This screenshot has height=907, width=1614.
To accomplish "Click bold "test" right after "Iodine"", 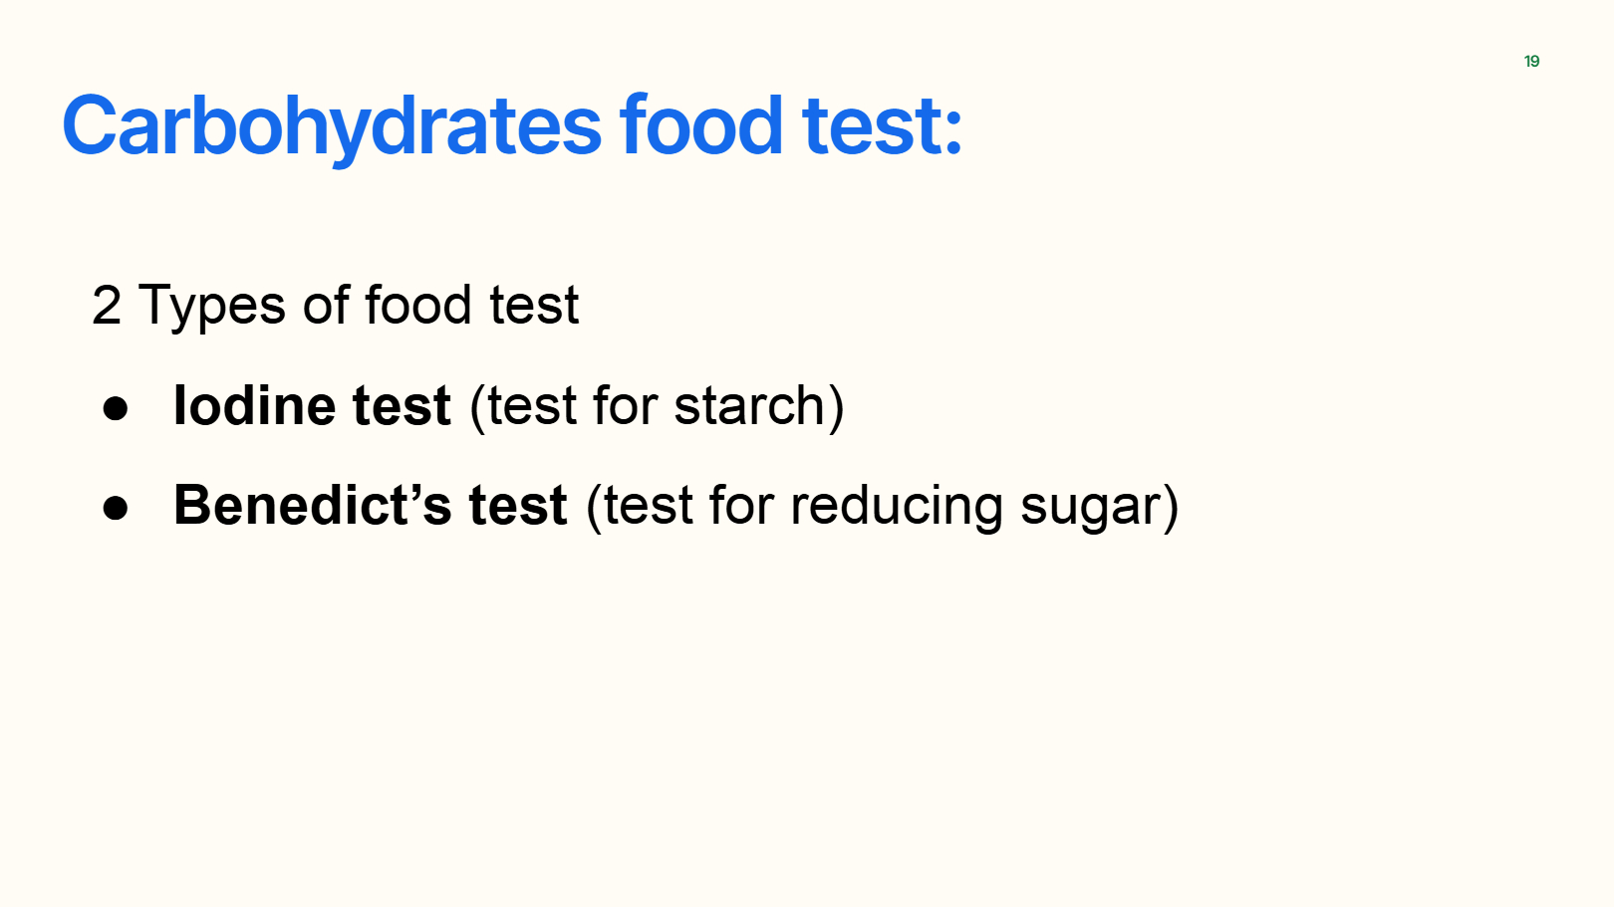I will [402, 406].
